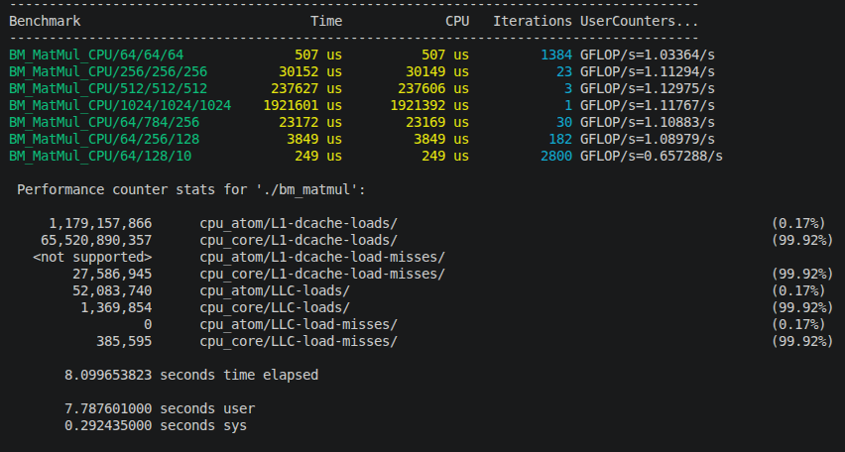Viewport: 845px width, 452px height.
Task: Click the Iterations column header
Action: [533, 21]
